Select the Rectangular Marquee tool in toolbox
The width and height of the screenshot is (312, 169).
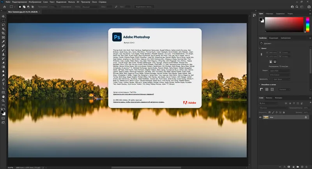[3, 21]
